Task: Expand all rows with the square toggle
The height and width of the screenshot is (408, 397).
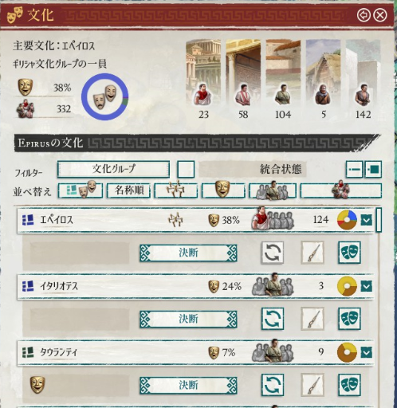Action: [373, 169]
